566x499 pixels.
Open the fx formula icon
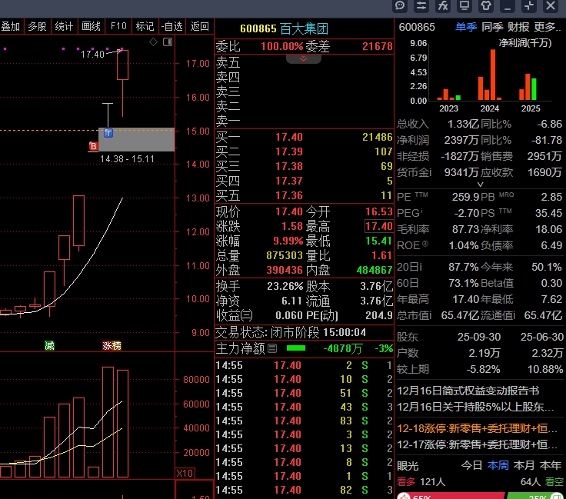[443, 6]
